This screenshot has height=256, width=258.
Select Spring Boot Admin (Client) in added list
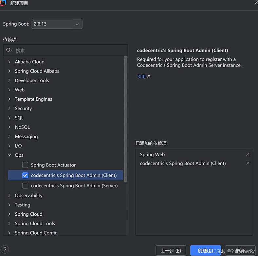click(x=183, y=164)
